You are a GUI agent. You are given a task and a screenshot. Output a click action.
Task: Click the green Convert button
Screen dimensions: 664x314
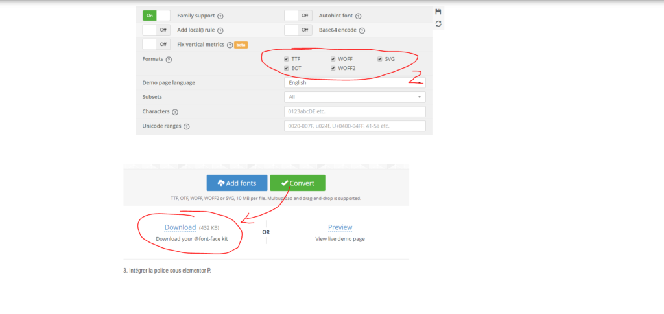click(298, 183)
